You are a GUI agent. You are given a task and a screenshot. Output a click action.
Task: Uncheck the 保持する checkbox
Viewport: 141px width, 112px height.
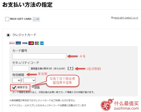(14, 87)
